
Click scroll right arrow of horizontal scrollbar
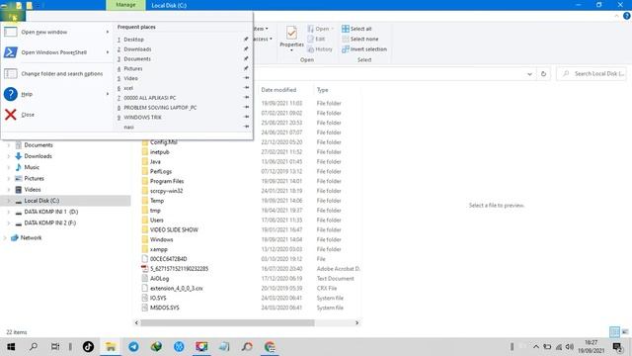356,322
